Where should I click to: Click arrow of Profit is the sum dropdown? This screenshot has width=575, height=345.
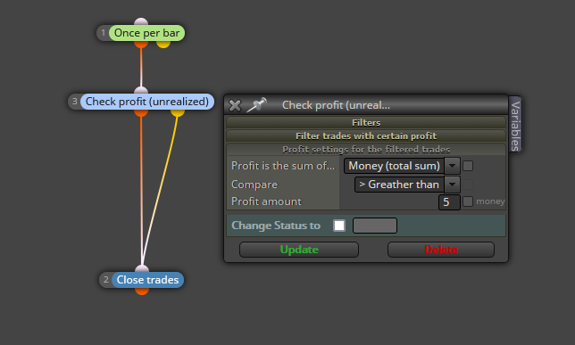click(452, 166)
